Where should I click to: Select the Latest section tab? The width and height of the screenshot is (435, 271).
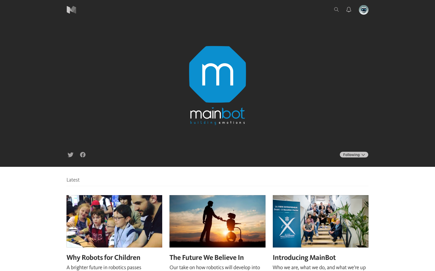click(x=73, y=180)
